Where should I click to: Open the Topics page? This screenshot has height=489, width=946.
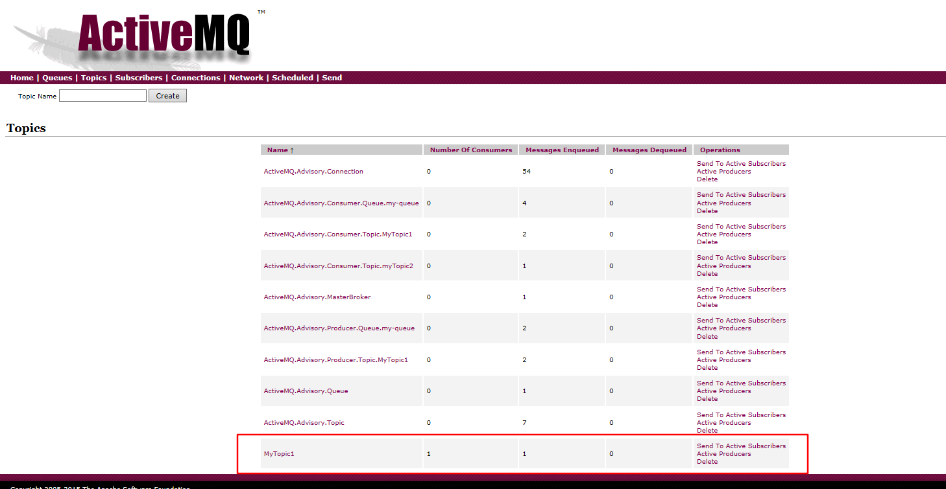point(93,78)
